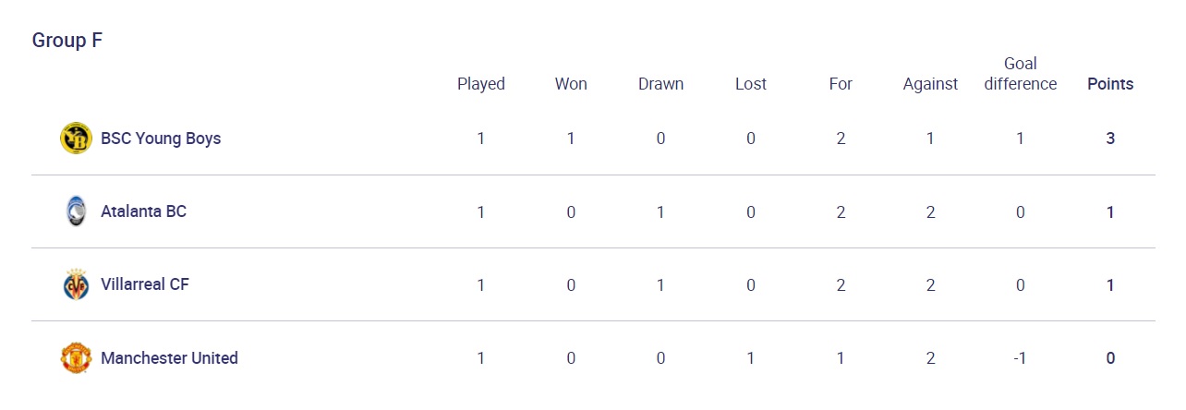The width and height of the screenshot is (1186, 410).
Task: Click Manchester United's points value 0
Action: (1110, 357)
